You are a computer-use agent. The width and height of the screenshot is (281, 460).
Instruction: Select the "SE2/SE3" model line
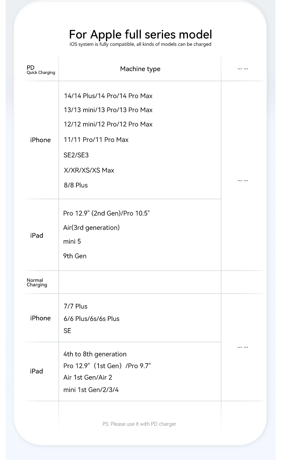click(76, 155)
